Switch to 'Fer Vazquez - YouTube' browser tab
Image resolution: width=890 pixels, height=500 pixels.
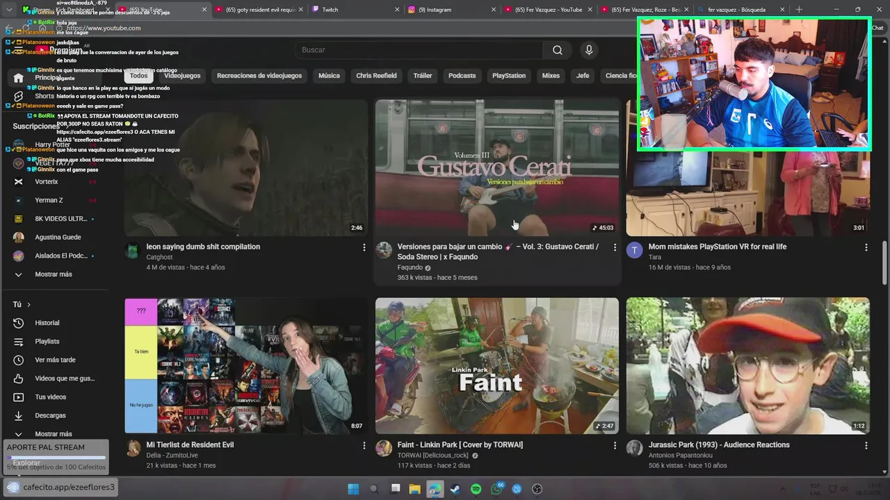point(547,10)
